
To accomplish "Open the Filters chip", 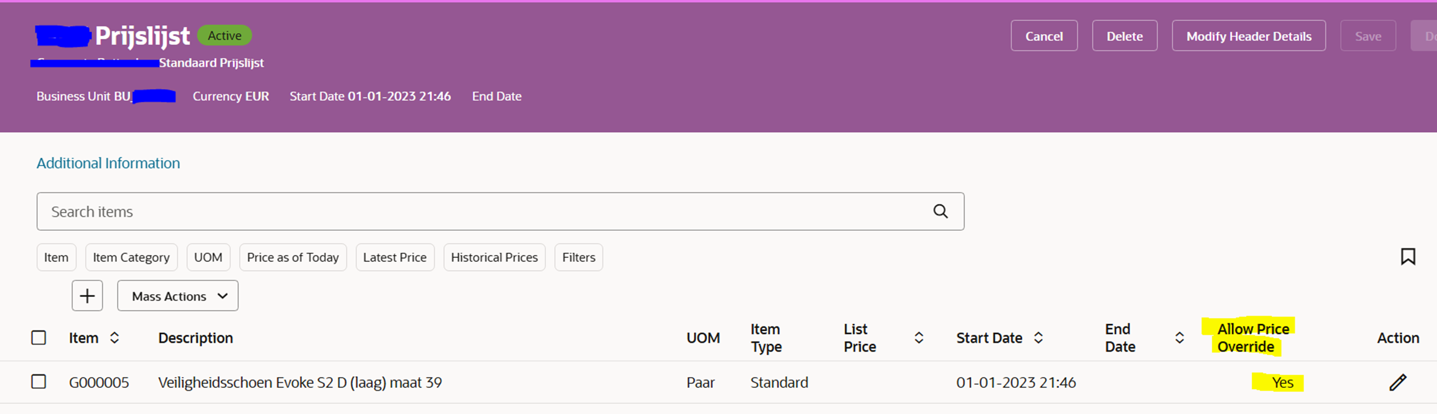I will 579,257.
